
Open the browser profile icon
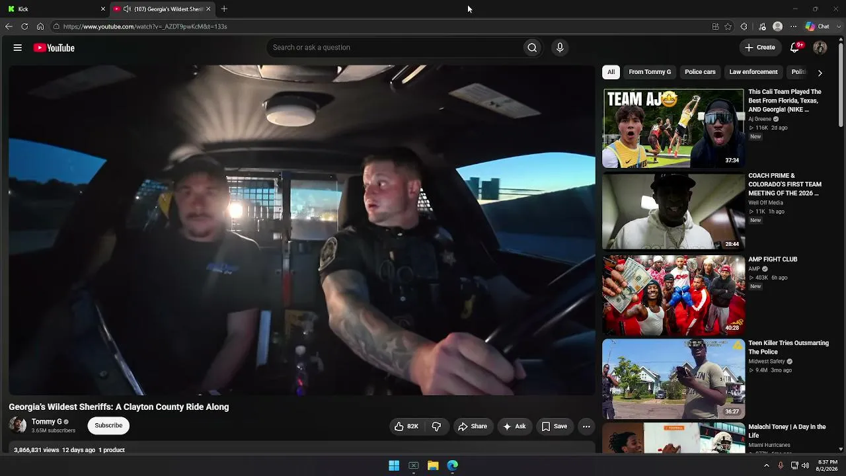tap(778, 26)
